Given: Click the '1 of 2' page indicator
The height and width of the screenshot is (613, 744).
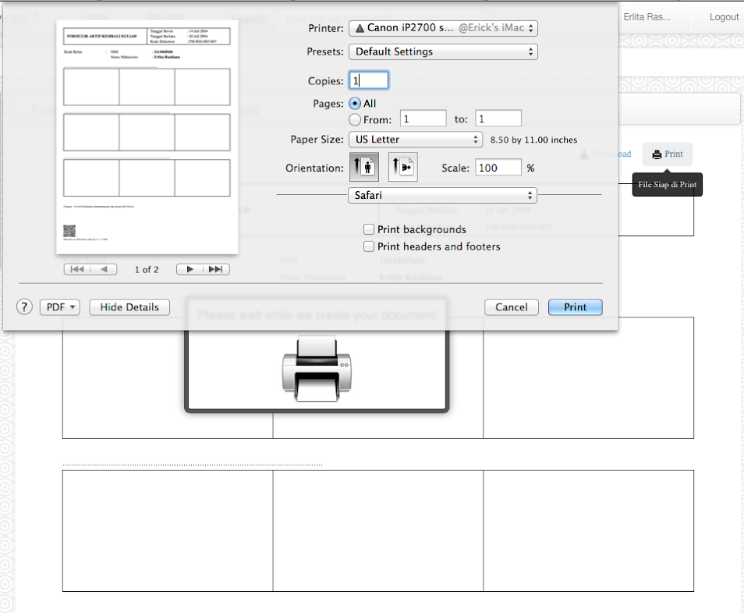Looking at the screenshot, I should coord(147,270).
